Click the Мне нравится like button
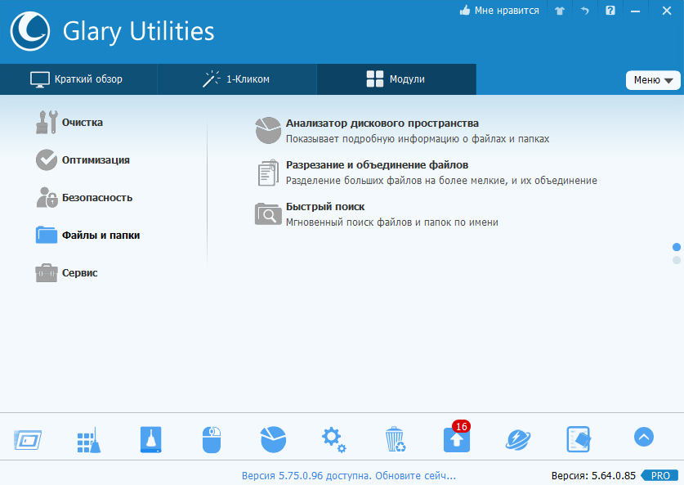This screenshot has width=684, height=485. (499, 11)
